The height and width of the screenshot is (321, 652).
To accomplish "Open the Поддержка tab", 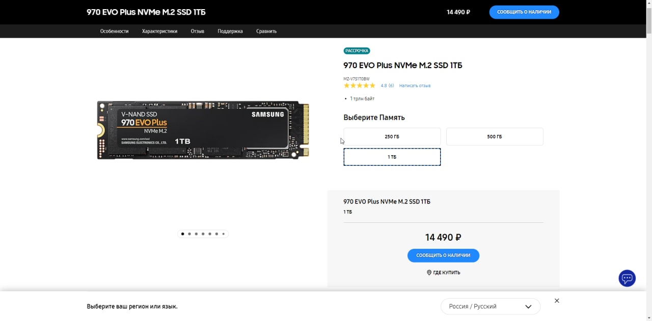I will point(230,31).
